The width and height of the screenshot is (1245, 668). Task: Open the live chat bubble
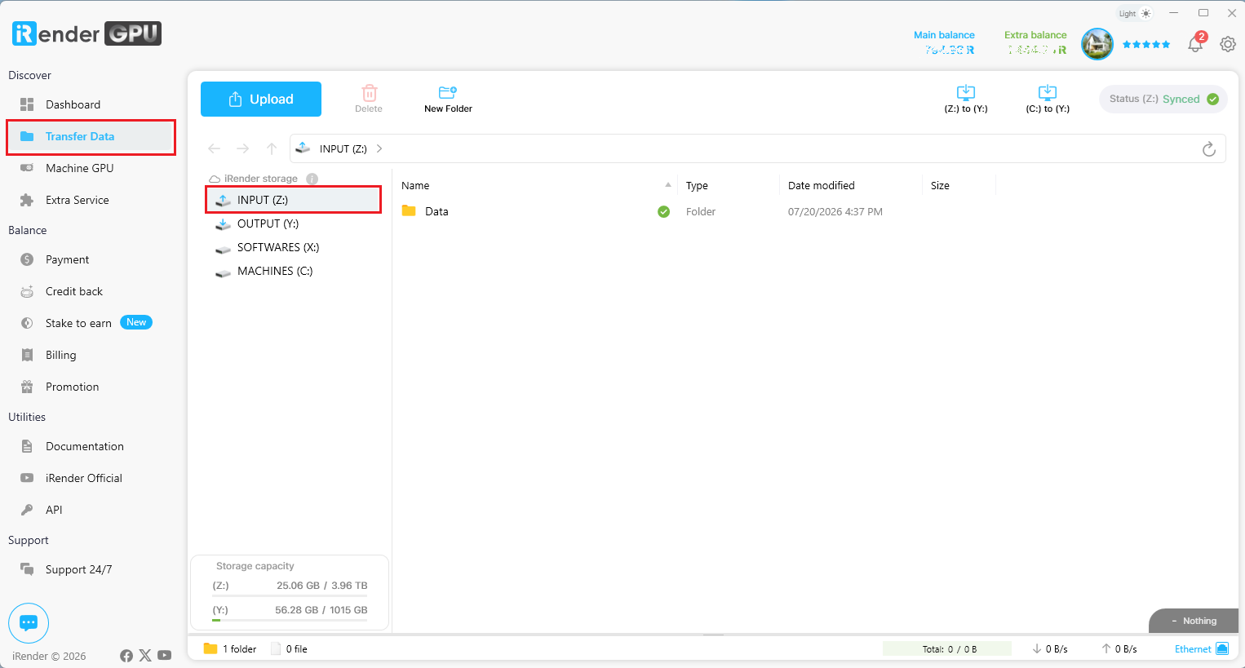pyautogui.click(x=29, y=623)
